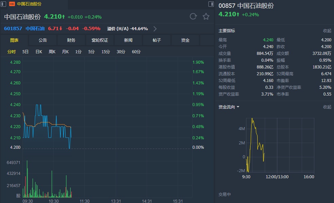Select the 1分 chart interval
Screen dimensions: 334x203
(x=78, y=52)
